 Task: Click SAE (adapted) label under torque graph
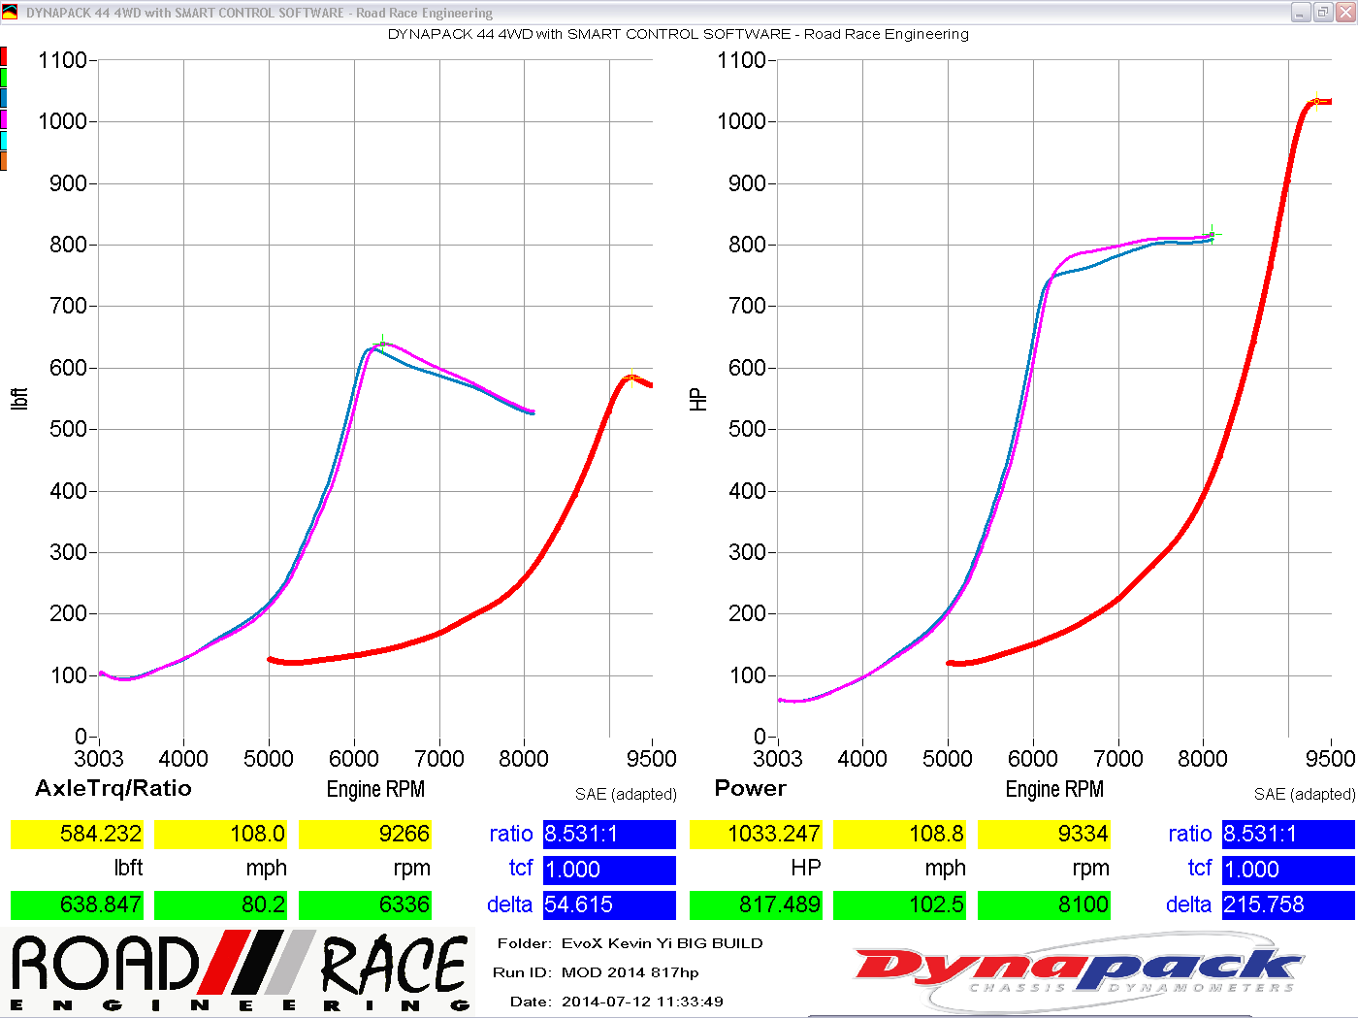pyautogui.click(x=626, y=794)
